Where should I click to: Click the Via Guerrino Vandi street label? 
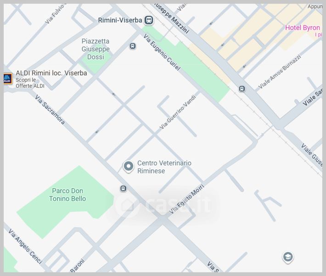point(178,111)
